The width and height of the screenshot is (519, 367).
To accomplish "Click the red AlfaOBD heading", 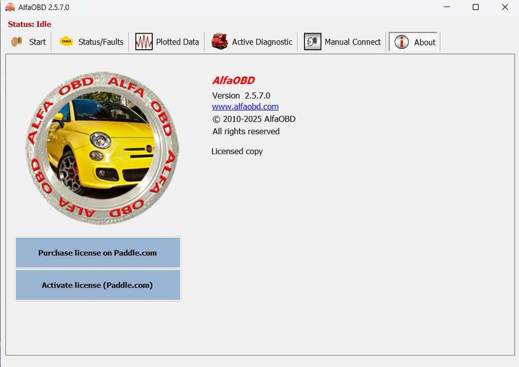I will [234, 80].
